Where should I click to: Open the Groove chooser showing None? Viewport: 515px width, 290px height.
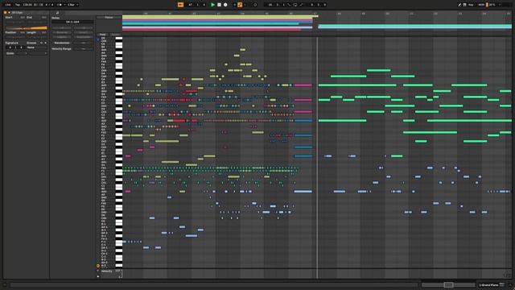(36, 48)
